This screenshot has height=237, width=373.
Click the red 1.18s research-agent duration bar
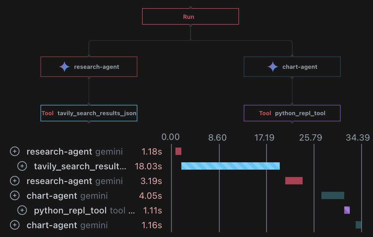pos(178,151)
